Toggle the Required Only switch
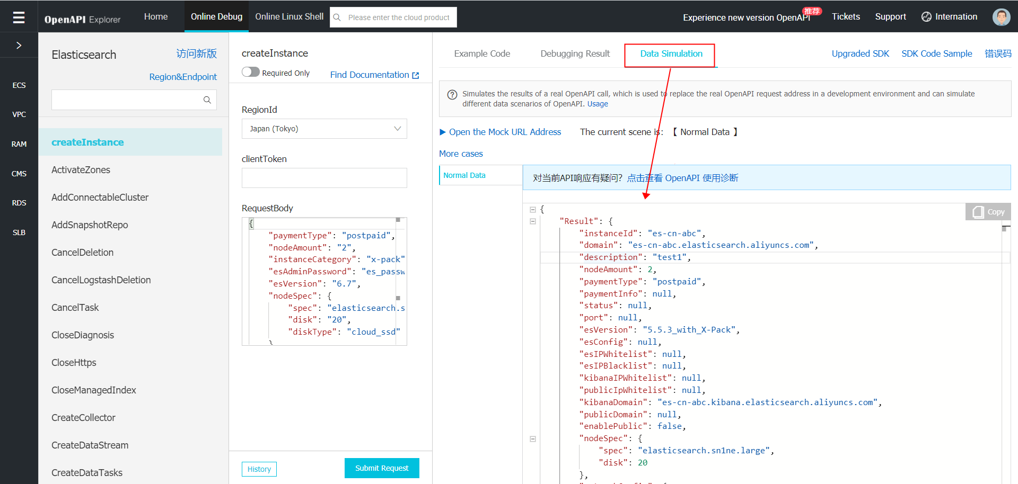The width and height of the screenshot is (1018, 484). click(251, 72)
